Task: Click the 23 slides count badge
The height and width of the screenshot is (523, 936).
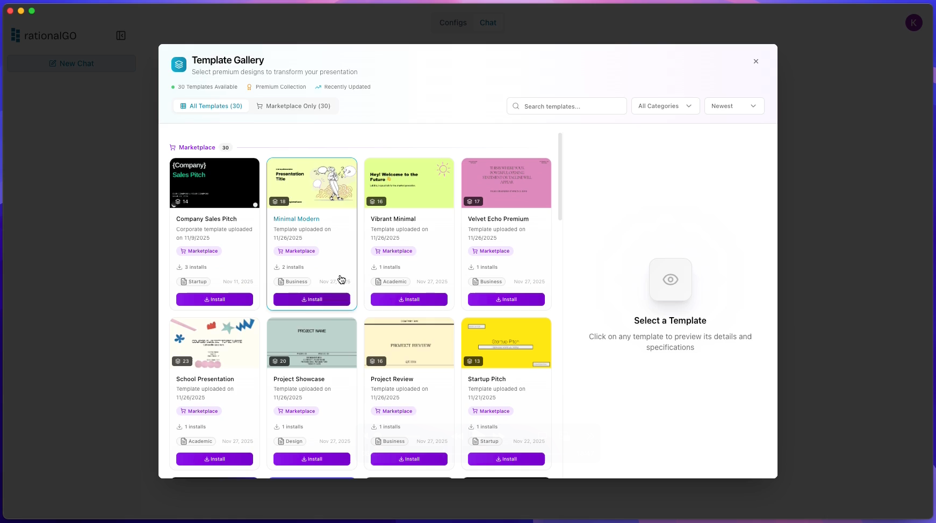Action: [x=182, y=361]
